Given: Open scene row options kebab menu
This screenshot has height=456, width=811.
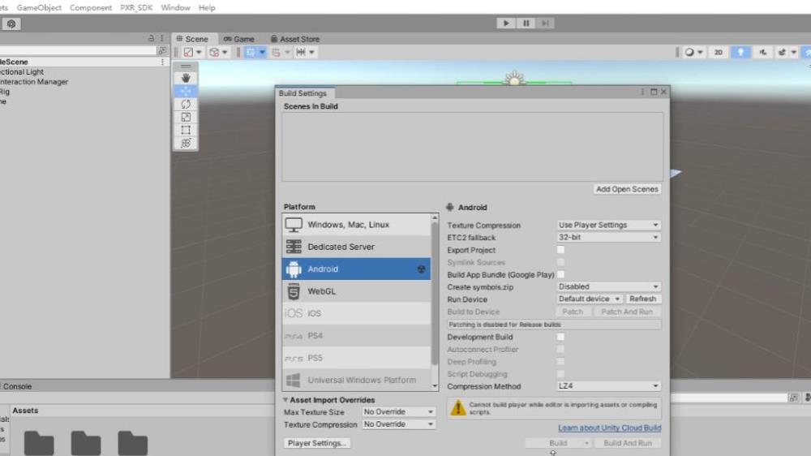Looking at the screenshot, I should pos(162,62).
